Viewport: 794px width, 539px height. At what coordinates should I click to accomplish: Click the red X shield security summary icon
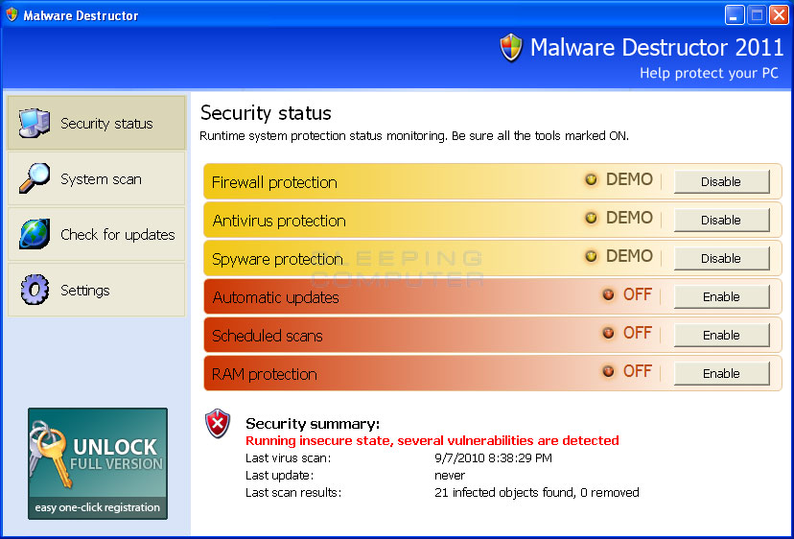click(x=218, y=424)
